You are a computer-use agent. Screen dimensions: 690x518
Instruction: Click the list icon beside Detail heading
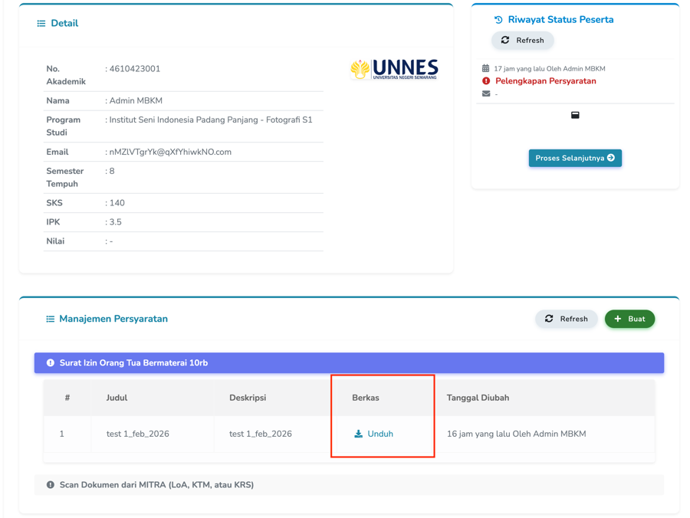click(41, 24)
